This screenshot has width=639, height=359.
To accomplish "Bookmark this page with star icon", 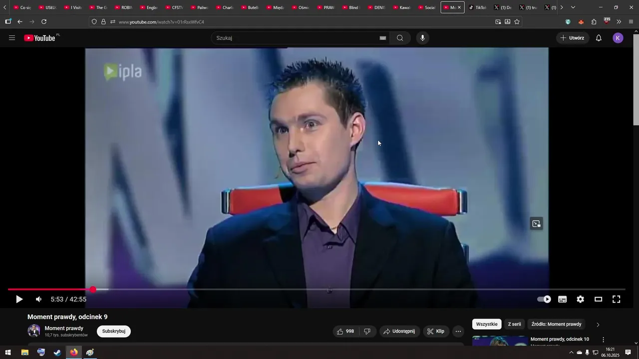I will (x=517, y=21).
